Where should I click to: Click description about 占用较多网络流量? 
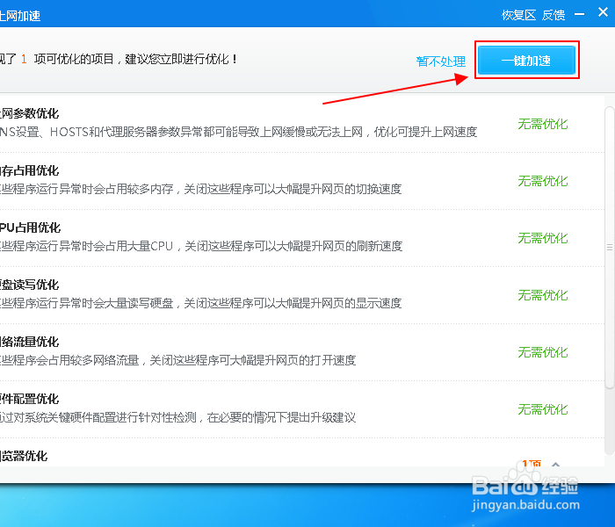178,360
